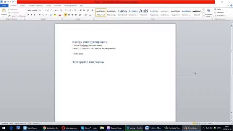Click the increase indent icon

coord(84,11)
